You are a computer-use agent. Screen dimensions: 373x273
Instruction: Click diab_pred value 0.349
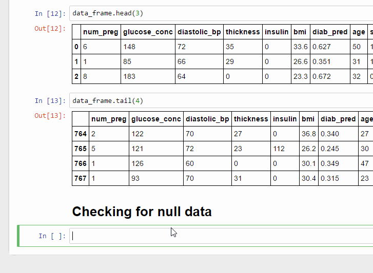point(330,163)
